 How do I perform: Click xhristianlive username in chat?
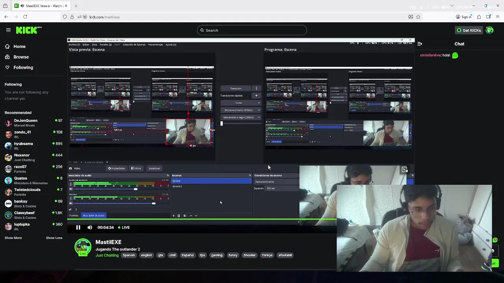(430, 55)
